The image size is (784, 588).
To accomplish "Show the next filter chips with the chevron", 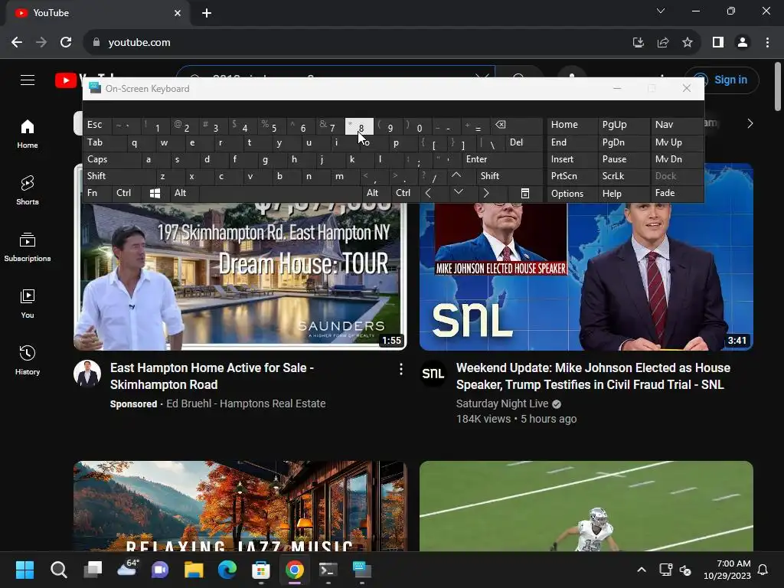I will click(750, 123).
